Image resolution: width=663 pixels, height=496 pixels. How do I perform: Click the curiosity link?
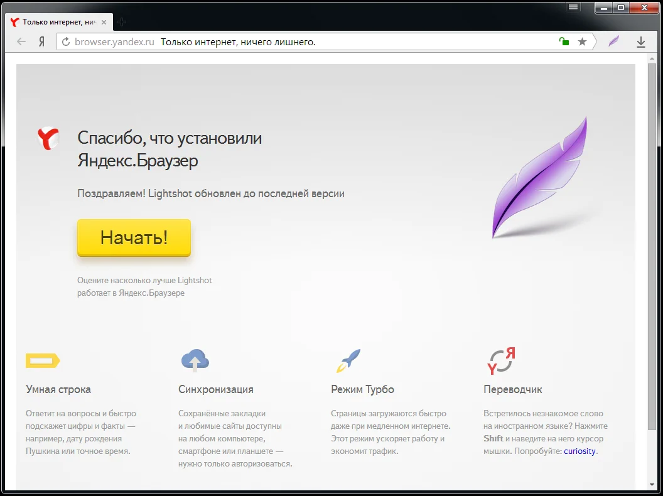click(x=579, y=451)
